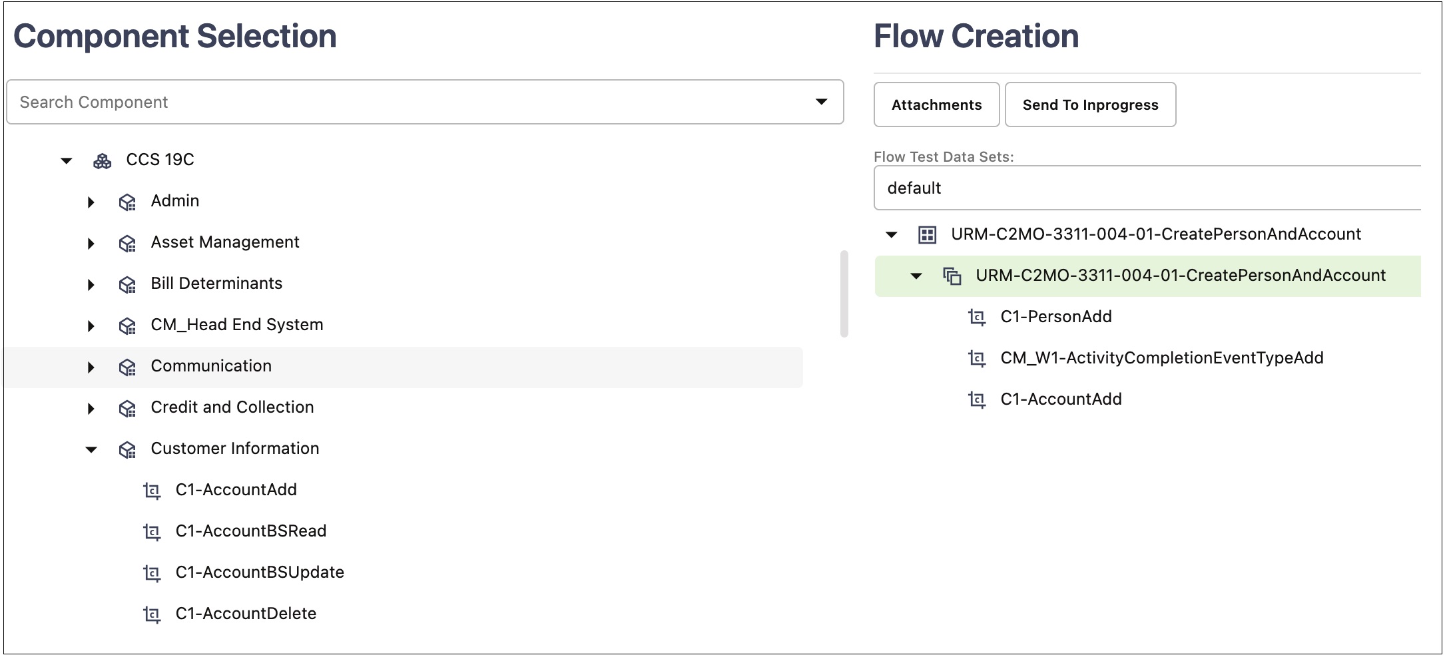
Task: Click the copy icon of the highlighted flow row
Action: click(952, 276)
